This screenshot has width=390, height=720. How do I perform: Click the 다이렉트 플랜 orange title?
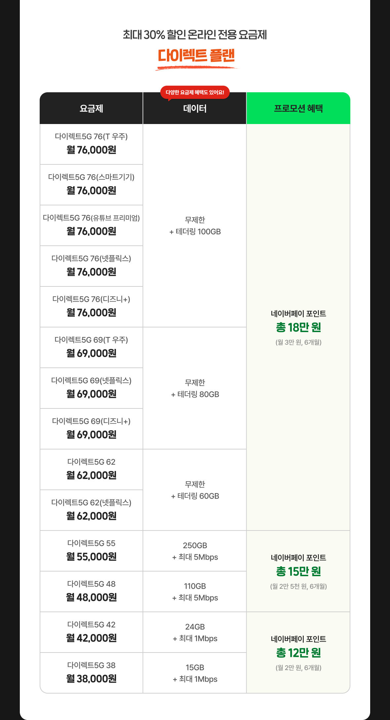(x=196, y=56)
